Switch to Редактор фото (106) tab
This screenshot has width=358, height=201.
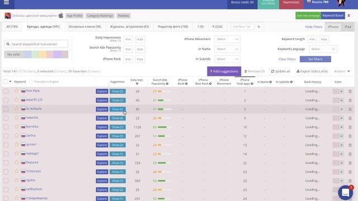(173, 27)
